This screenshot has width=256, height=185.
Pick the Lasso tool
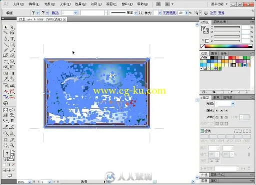(12, 32)
